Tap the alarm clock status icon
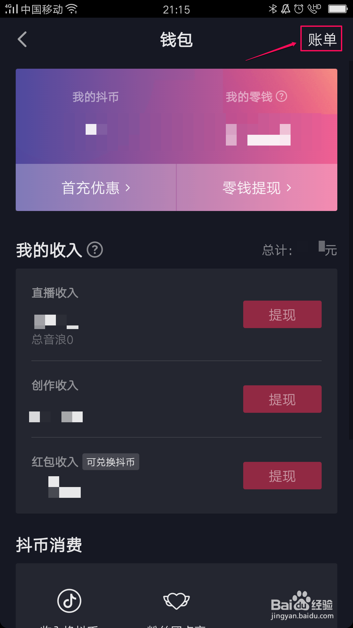The image size is (353, 628). [299, 9]
